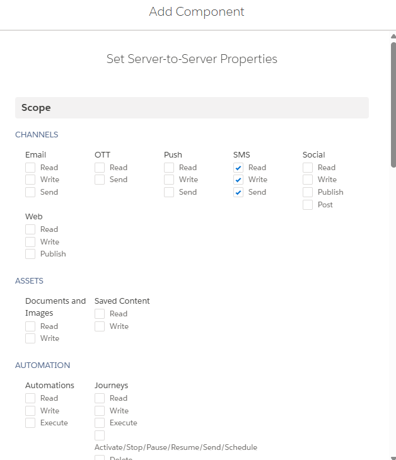Enable Web Read permission
This screenshot has width=396, height=460.
click(30, 229)
